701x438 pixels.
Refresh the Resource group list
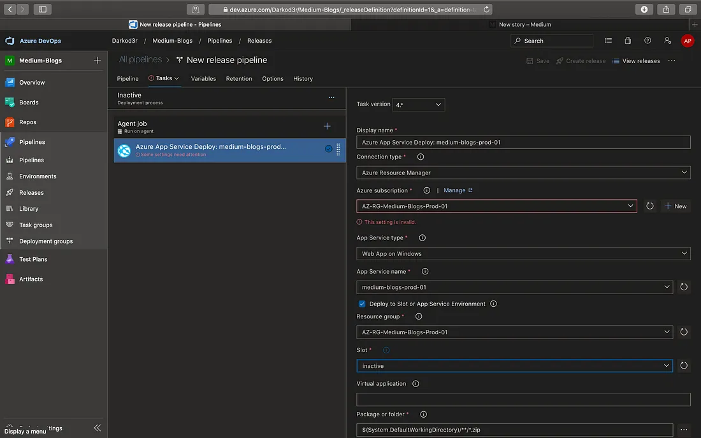click(x=684, y=332)
